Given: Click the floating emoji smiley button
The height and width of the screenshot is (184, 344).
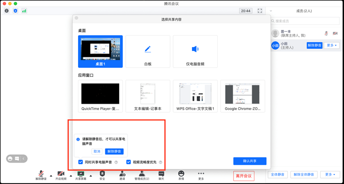Looking at the screenshot, I should (x=10, y=159).
